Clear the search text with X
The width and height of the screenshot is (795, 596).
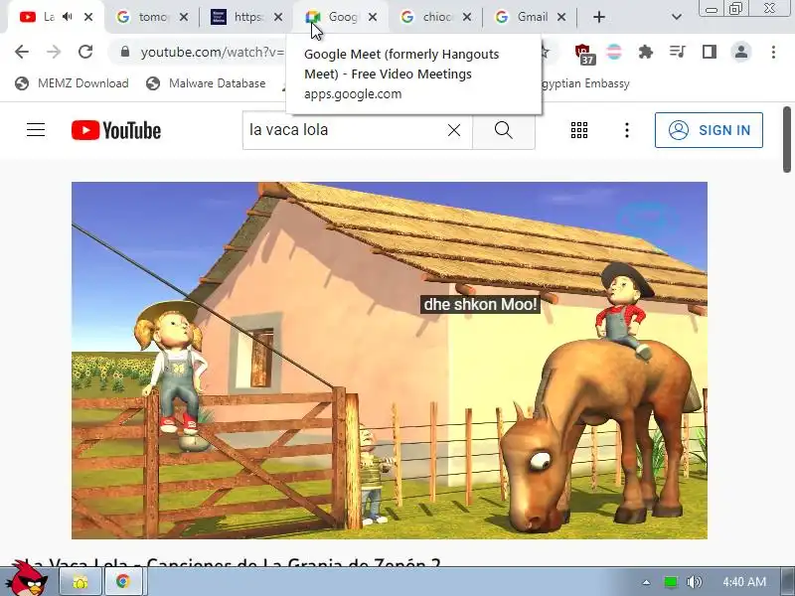coord(454,130)
